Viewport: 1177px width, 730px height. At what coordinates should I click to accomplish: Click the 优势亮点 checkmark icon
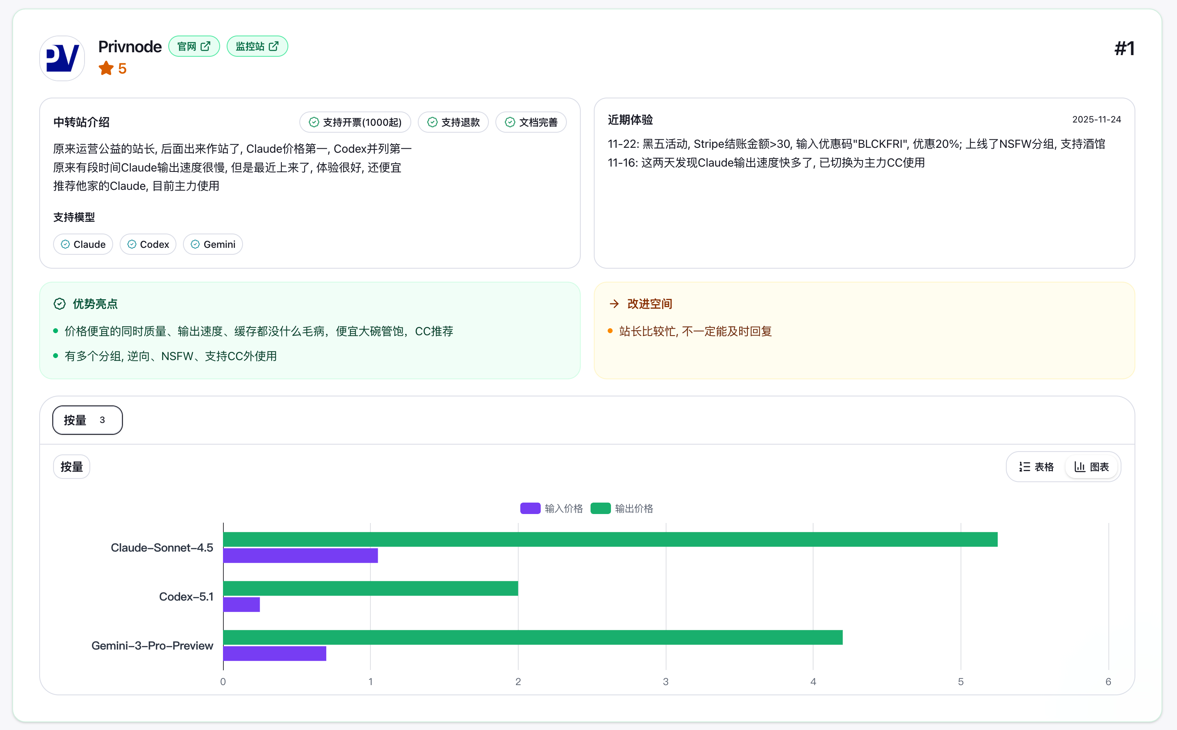(x=59, y=304)
